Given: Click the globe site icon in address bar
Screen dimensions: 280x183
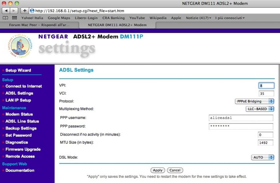Looking at the screenshot, I should click(32, 11).
